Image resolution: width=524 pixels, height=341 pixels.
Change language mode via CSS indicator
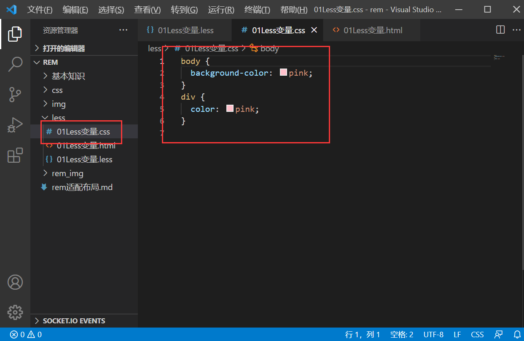coord(477,335)
